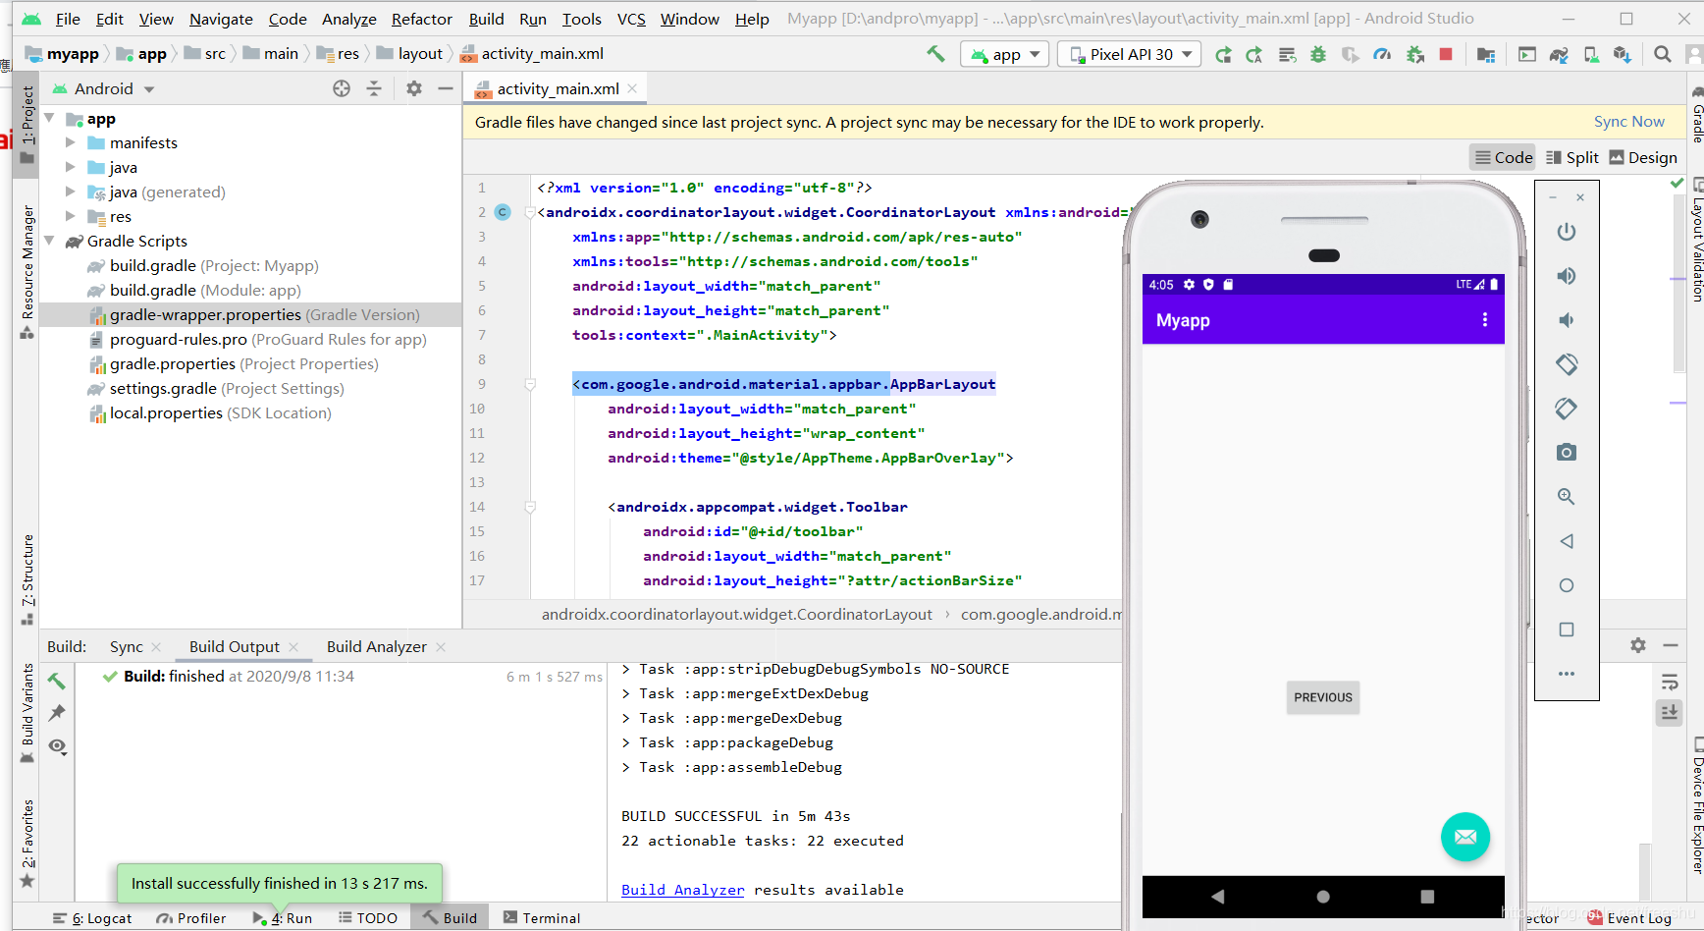Click the emulator sidebar Home circle icon
This screenshot has height=931, width=1704.
click(x=1567, y=585)
